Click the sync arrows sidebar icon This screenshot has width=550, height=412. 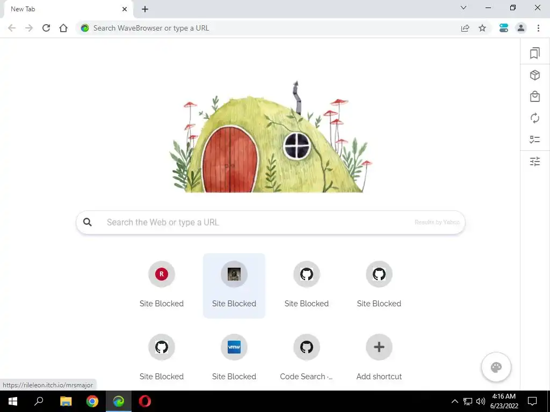(534, 118)
